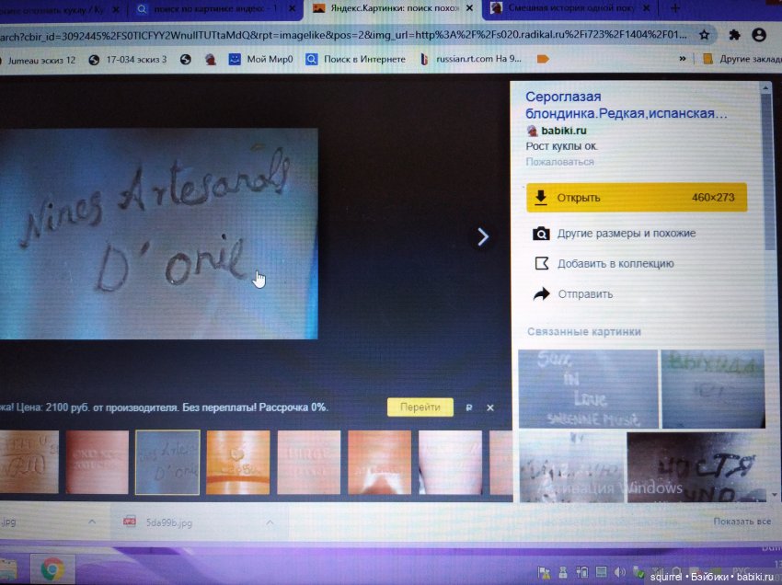Click the bookmark star in address bar
782x585 pixels.
click(704, 35)
